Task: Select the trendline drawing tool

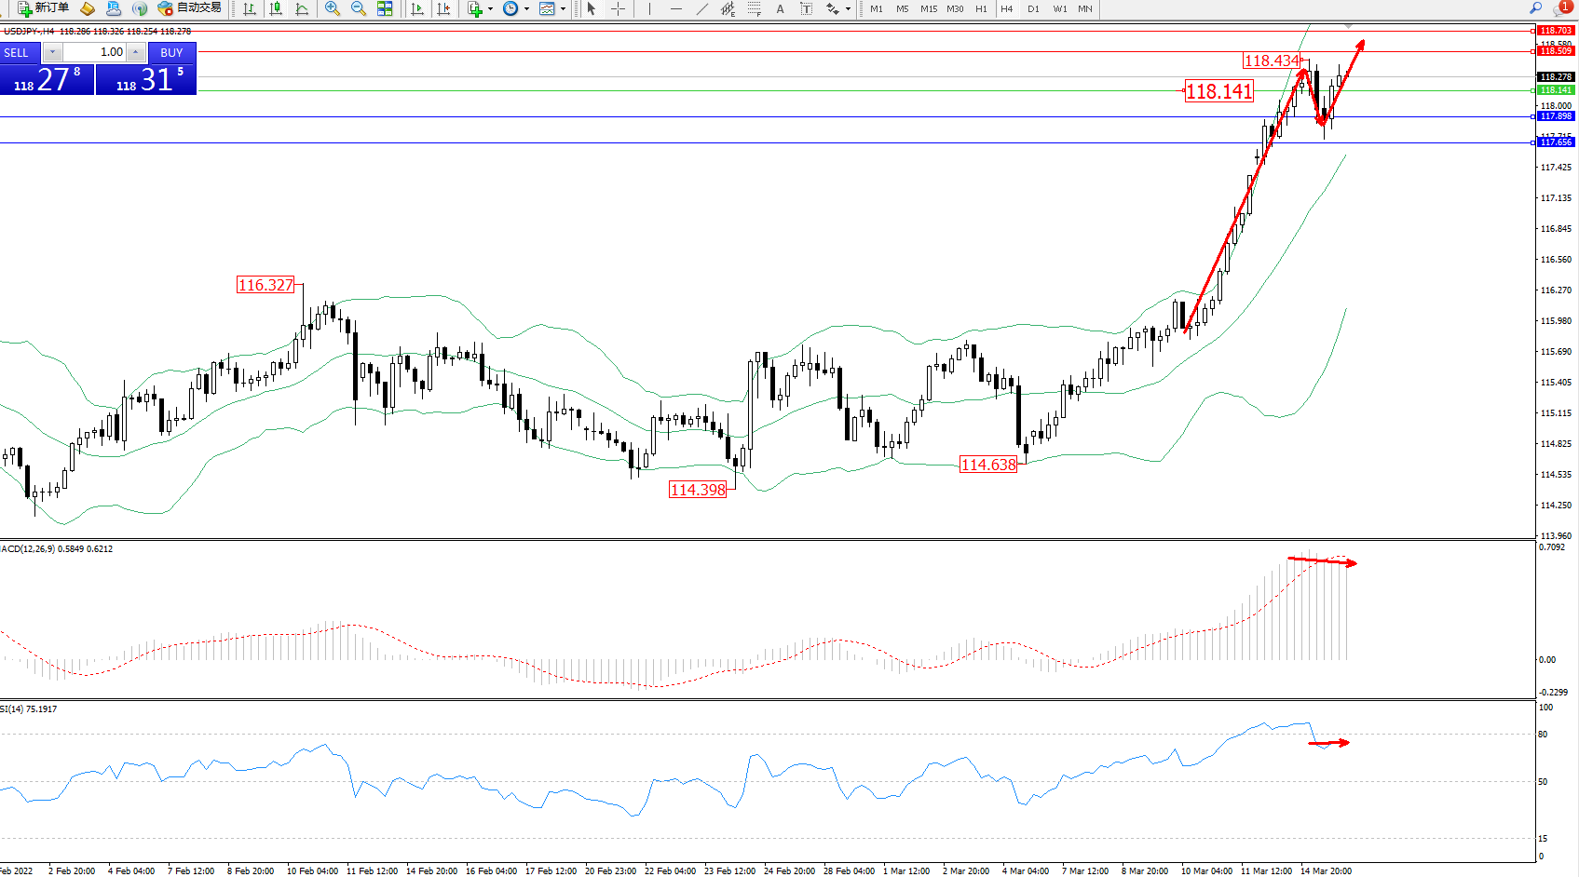Action: (x=702, y=8)
